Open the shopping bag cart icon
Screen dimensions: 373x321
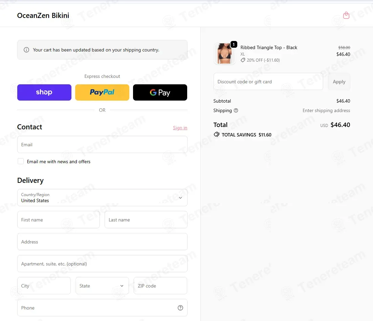(x=346, y=16)
